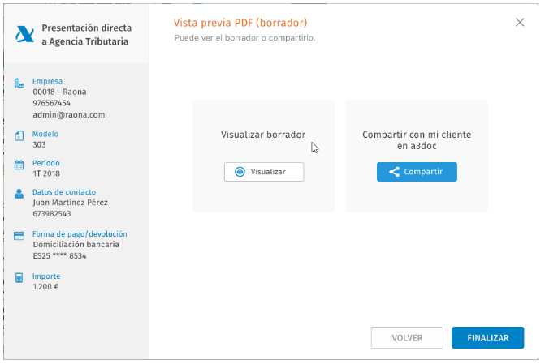Click the title Vista previa PDF (borrador)
The width and height of the screenshot is (545, 364).
[240, 23]
